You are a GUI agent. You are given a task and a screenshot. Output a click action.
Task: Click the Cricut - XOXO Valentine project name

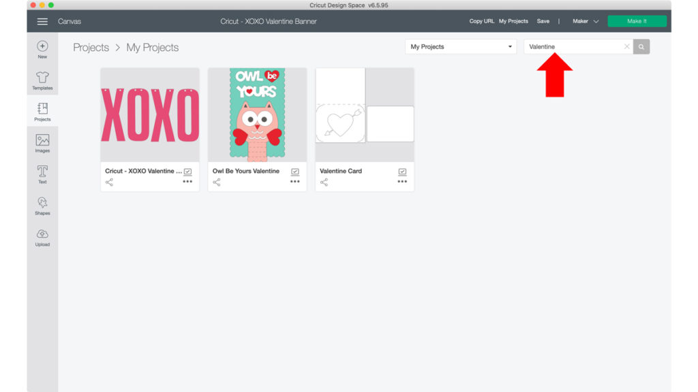[x=143, y=171]
